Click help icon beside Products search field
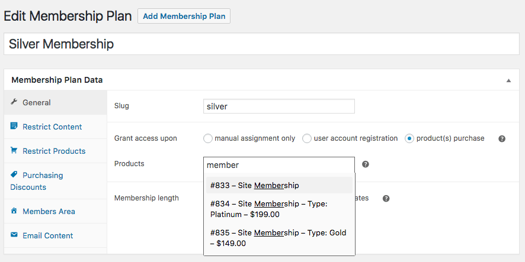The image size is (525, 262). coord(366,164)
